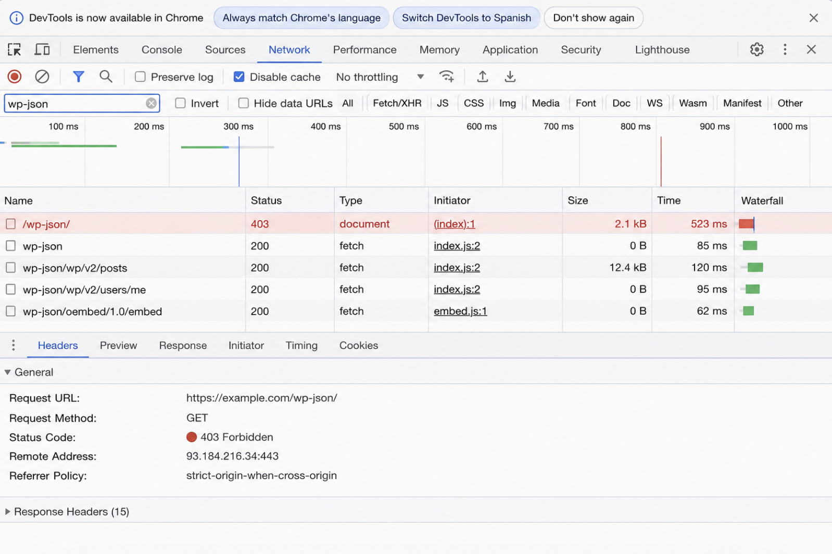
Task: Open the Application tab
Action: click(510, 49)
